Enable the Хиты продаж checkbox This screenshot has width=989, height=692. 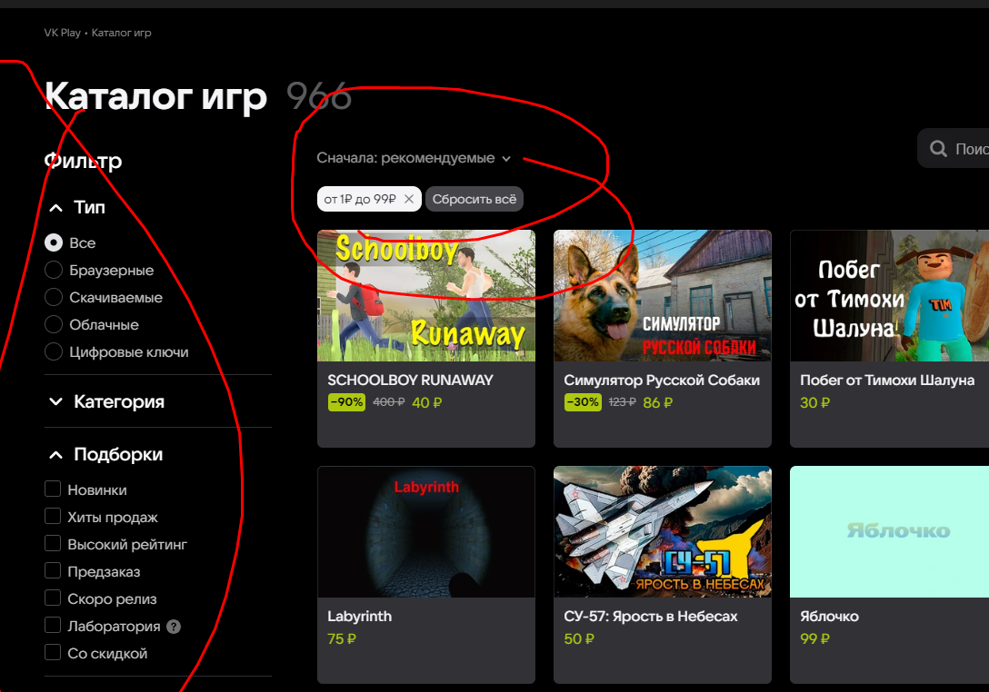coord(53,516)
